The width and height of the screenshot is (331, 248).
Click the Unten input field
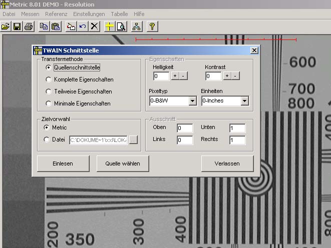click(237, 128)
